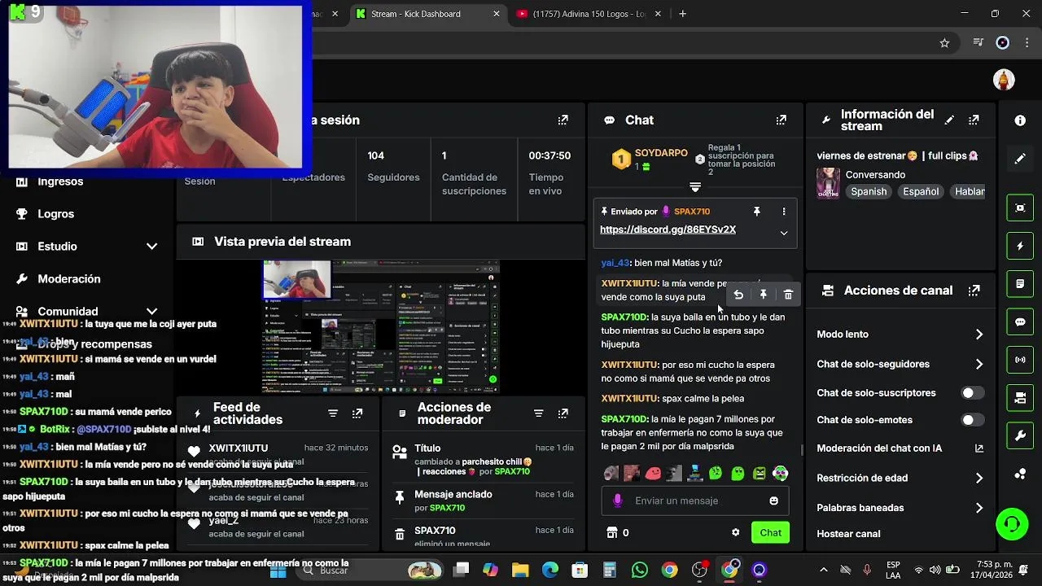Pop out Información del stream panel
1042x586 pixels.
[974, 120]
